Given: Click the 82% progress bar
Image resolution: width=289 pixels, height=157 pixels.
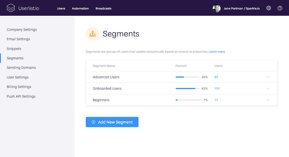Looking at the screenshot, I should coord(187,88).
